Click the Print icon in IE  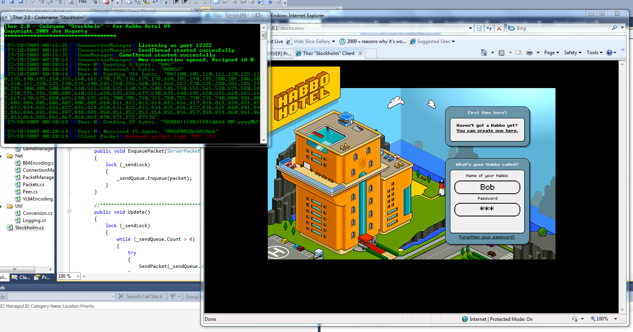pos(529,53)
